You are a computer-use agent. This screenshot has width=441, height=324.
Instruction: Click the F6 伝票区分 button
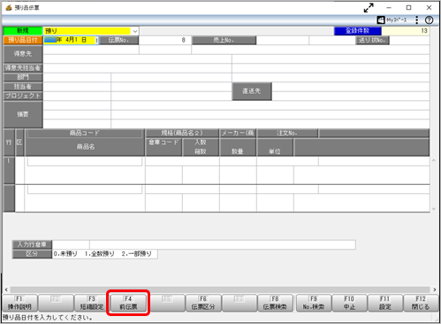(203, 303)
